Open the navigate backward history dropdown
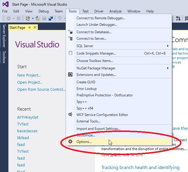Image resolution: width=188 pixels, height=172 pixels. [x=14, y=18]
